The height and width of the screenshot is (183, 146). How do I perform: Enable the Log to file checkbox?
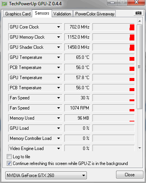(9, 157)
